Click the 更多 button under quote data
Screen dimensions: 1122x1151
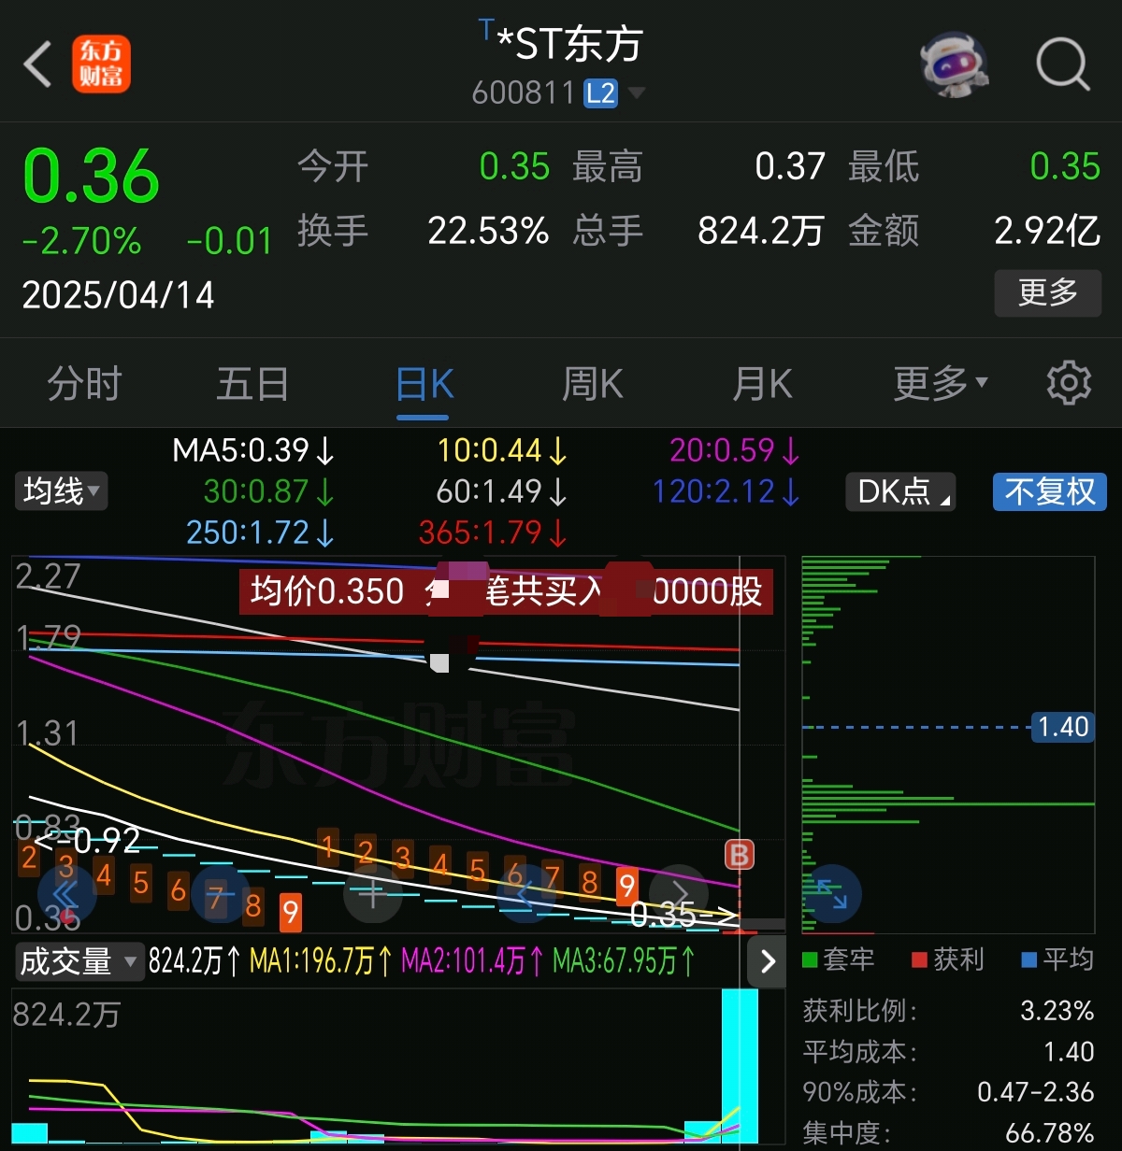point(1047,292)
